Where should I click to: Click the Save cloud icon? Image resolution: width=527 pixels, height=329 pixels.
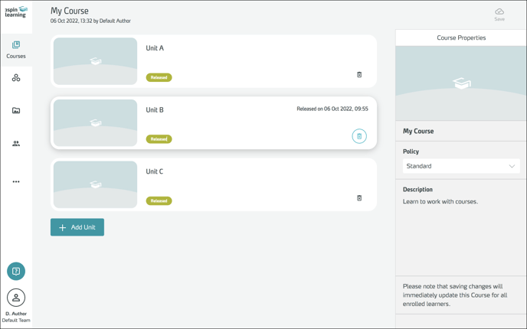499,14
